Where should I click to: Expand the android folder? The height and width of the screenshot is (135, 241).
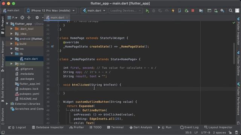point(12,39)
